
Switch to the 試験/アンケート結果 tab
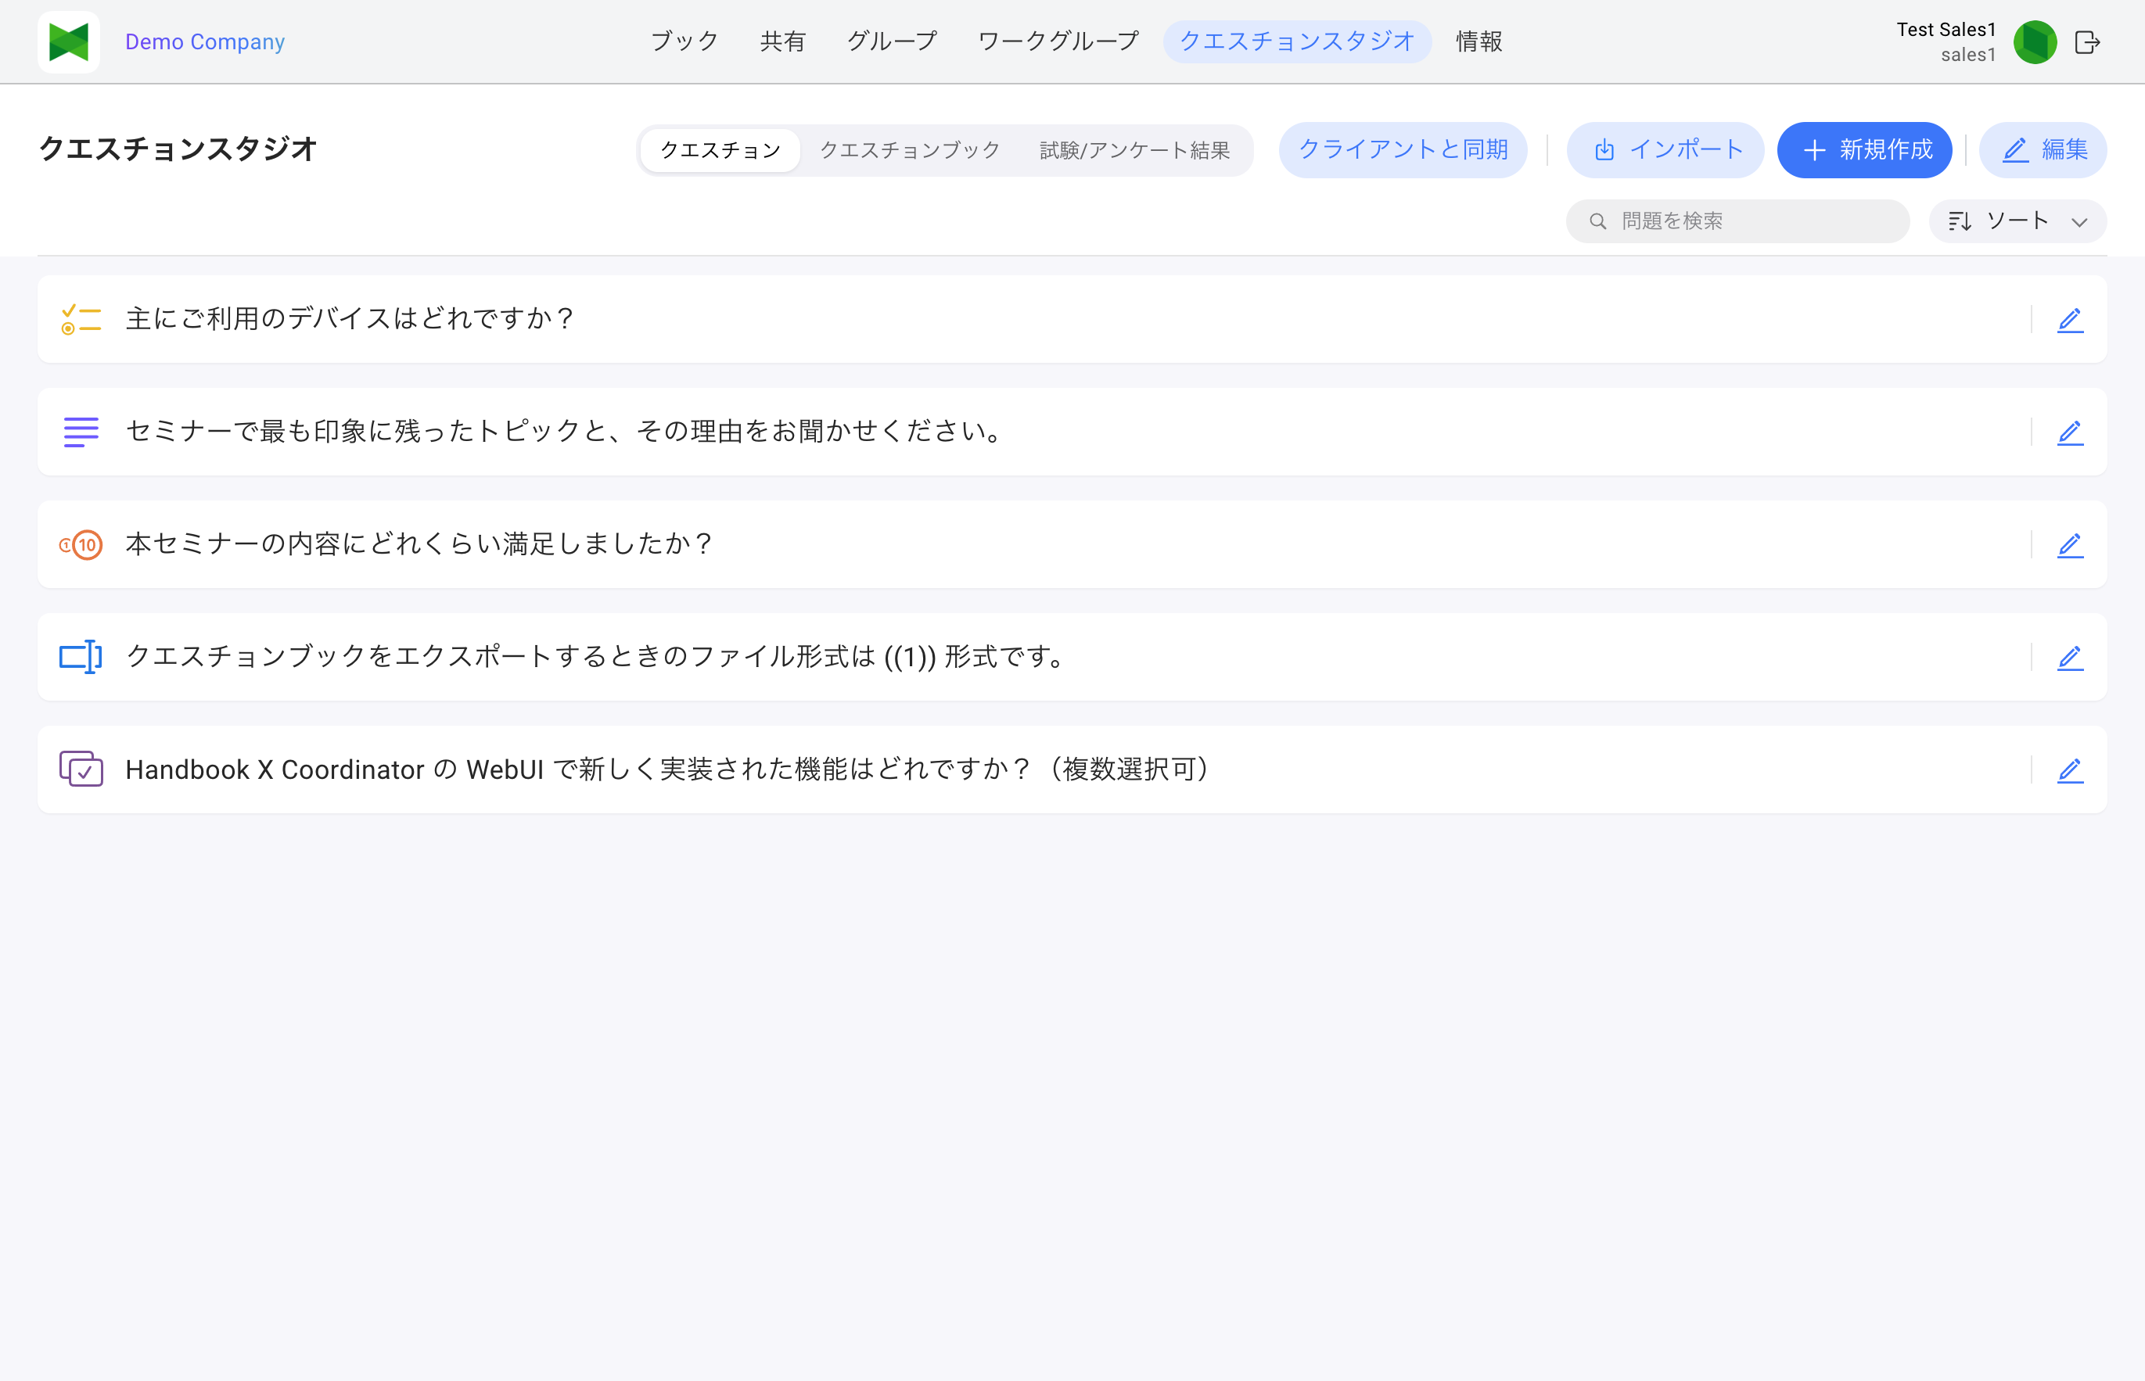tap(1135, 150)
